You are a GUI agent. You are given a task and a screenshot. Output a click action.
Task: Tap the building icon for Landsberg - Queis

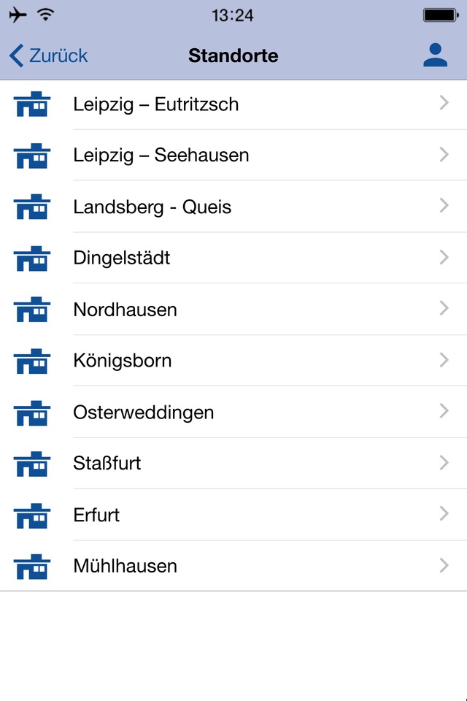click(32, 207)
